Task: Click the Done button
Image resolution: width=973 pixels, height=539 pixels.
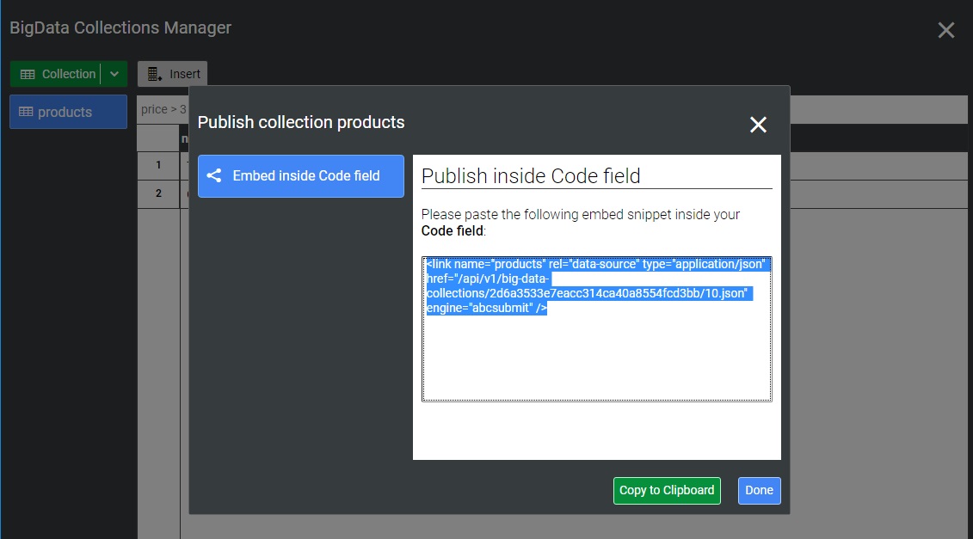Action: click(x=759, y=491)
